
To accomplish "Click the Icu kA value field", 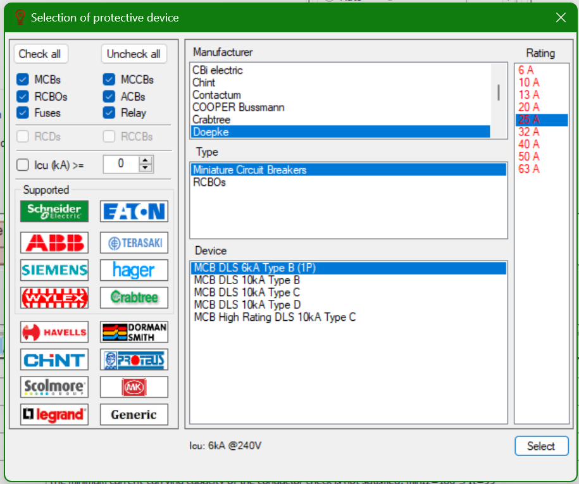I will click(121, 164).
